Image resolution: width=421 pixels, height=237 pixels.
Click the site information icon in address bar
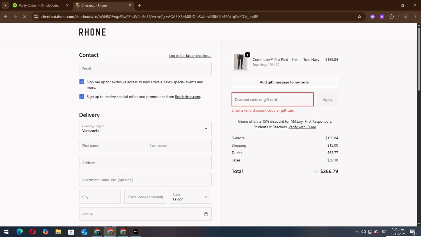(36, 17)
